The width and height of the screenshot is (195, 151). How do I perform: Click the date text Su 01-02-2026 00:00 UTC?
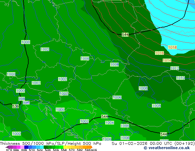(142, 144)
